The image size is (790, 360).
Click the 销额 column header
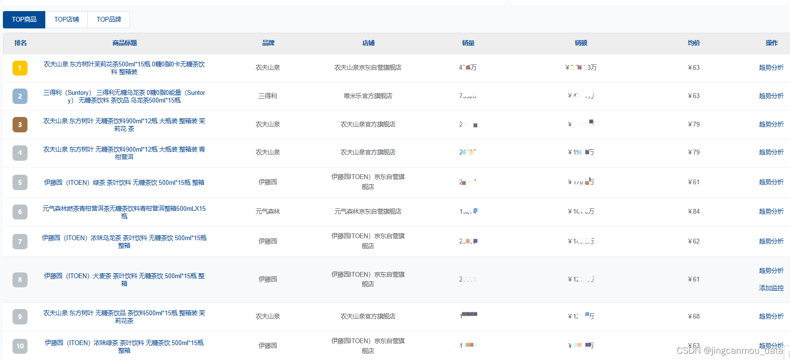[581, 43]
